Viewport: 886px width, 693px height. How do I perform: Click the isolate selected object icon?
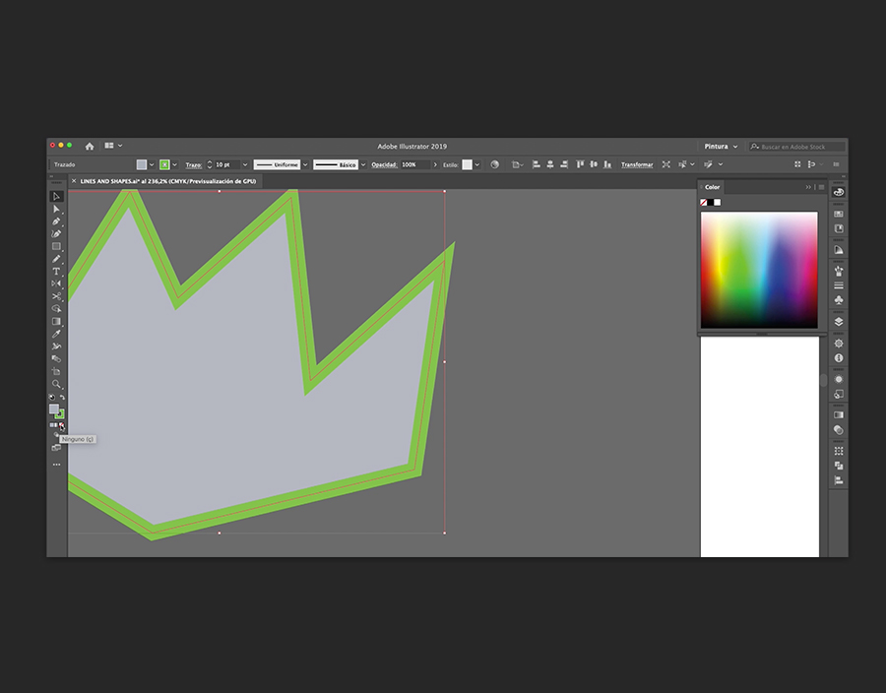[666, 164]
